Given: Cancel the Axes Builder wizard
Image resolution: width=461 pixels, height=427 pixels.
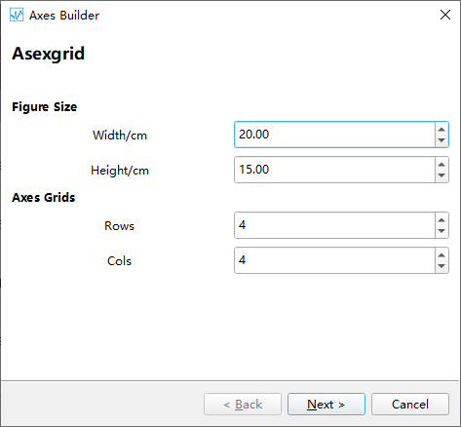Looking at the screenshot, I should point(410,405).
